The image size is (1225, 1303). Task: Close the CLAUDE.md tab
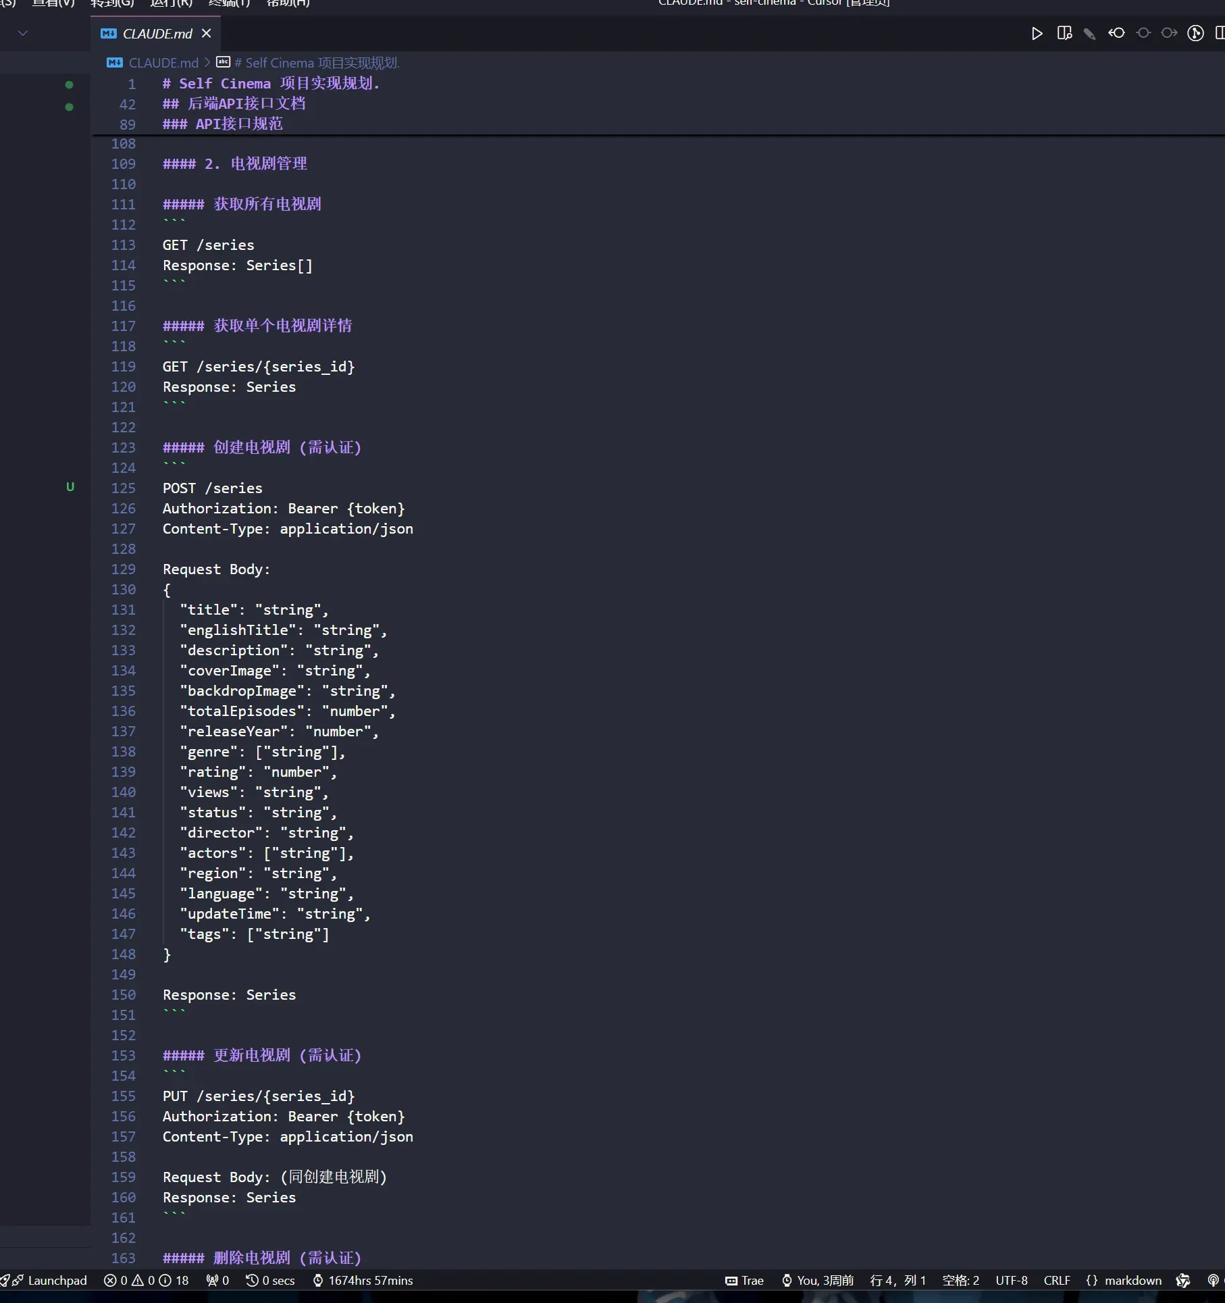(x=207, y=33)
